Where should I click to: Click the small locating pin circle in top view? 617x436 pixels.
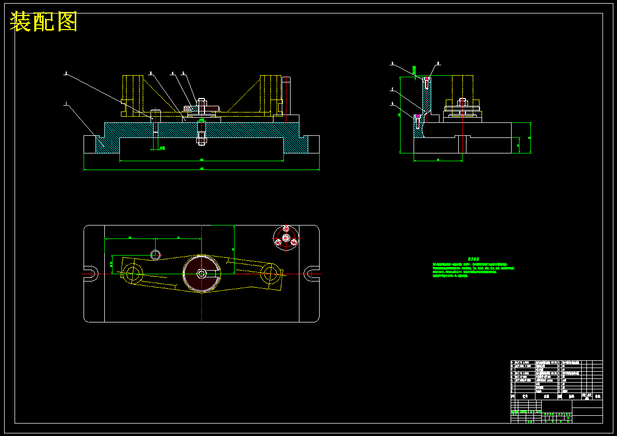point(156,255)
